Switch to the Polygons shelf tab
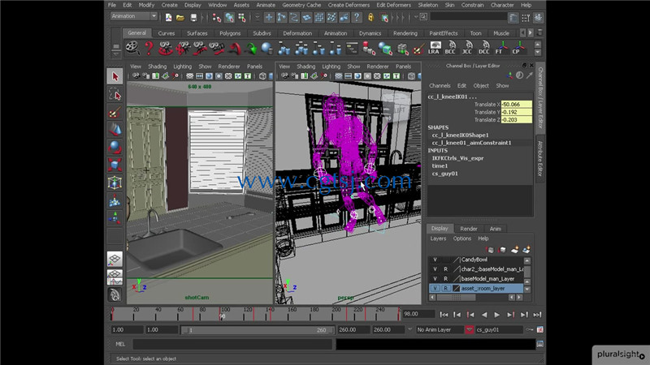The height and width of the screenshot is (365, 650). tap(230, 33)
